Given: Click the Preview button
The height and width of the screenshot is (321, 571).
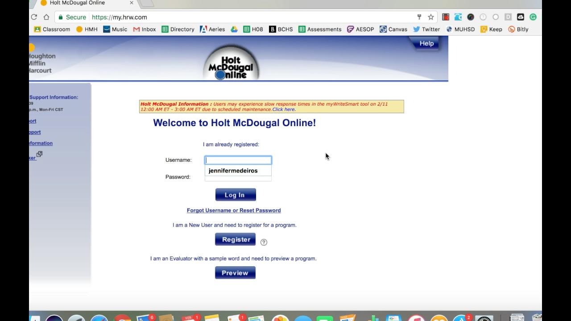Looking at the screenshot, I should 235,273.
